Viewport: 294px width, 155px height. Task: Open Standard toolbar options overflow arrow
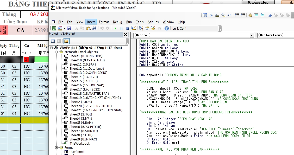pyautogui.click(x=220, y=29)
